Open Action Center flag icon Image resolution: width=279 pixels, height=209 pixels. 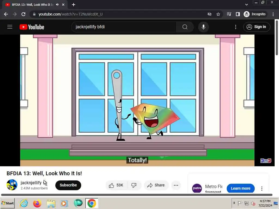click(x=240, y=203)
